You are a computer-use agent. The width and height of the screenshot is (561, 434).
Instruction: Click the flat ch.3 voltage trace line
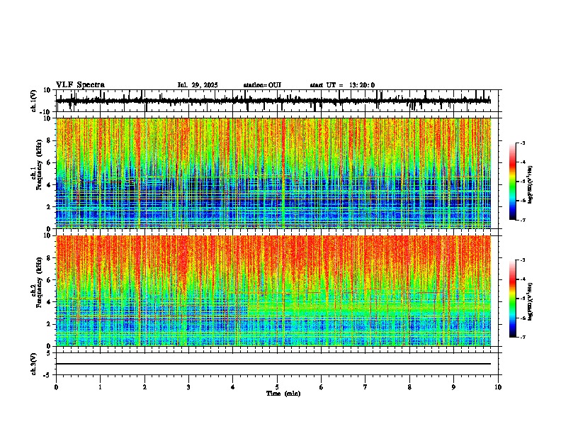point(273,364)
